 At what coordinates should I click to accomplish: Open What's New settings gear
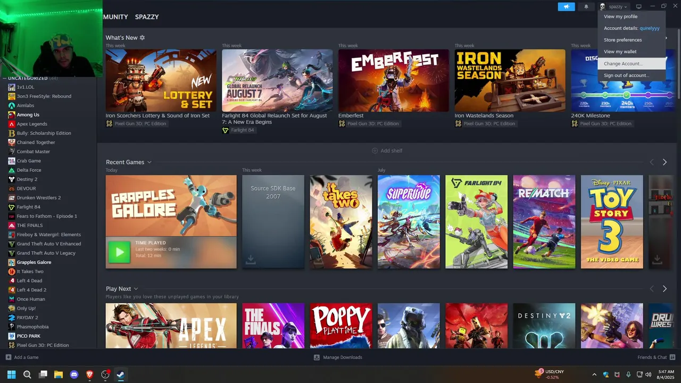[x=142, y=38]
